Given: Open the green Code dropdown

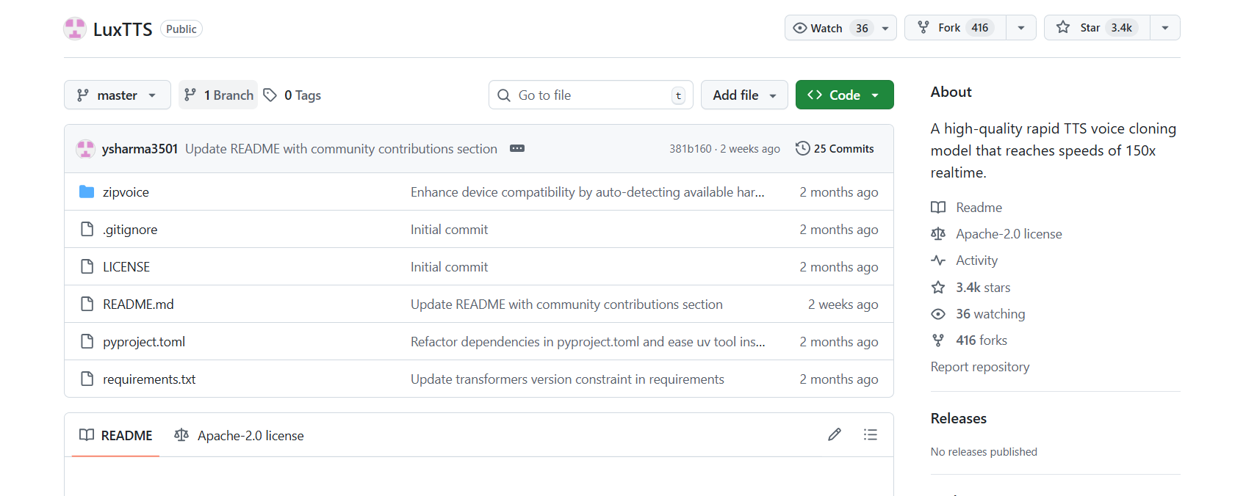Looking at the screenshot, I should click(x=845, y=95).
